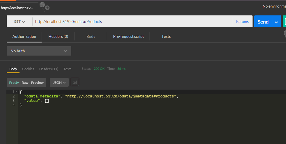Expand the No Auth type dropdown
Screen dimensions: 286x144
39,51
